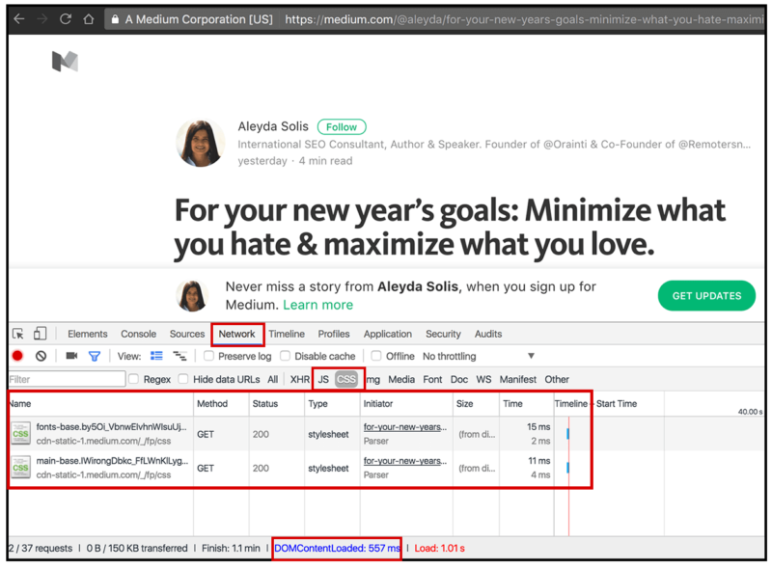
Task: Filter requests by Font
Action: tap(432, 379)
